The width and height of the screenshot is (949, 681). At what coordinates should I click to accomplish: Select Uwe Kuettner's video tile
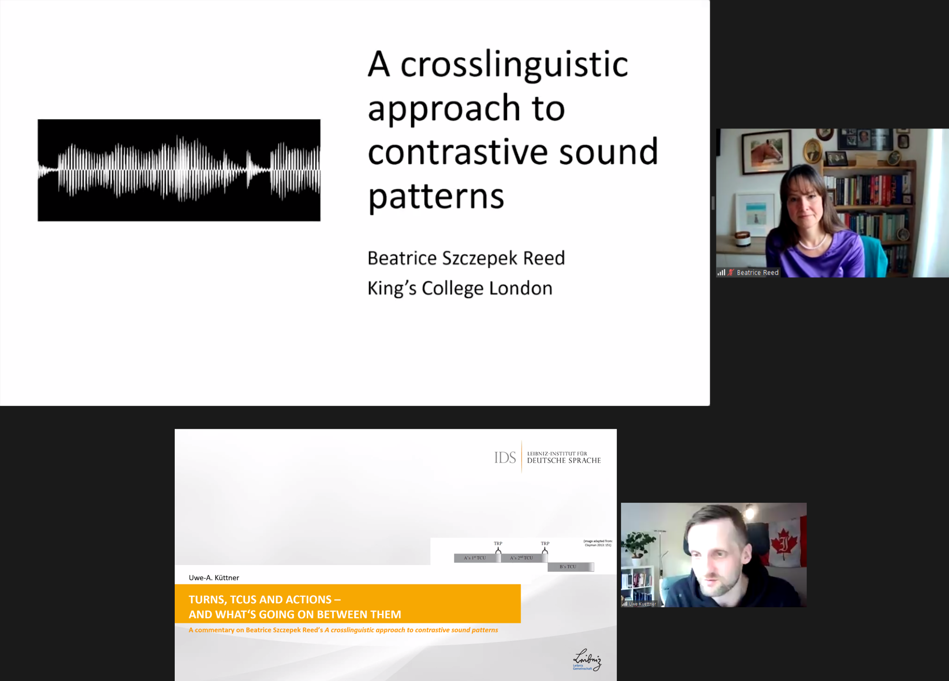713,554
